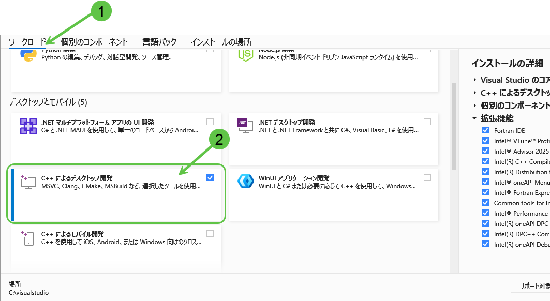Click the デスクトップとモバイル (5) section heading
This screenshot has height=301, width=550.
48,102
